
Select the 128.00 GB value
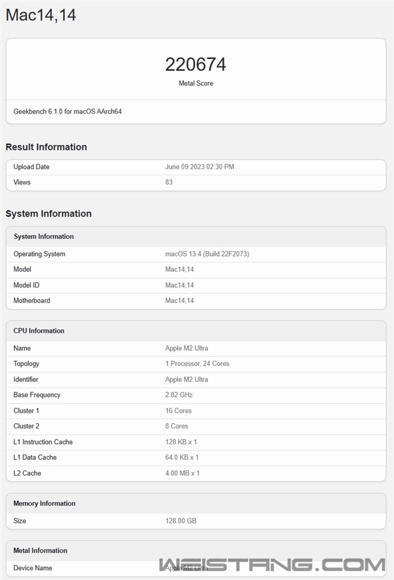click(x=181, y=521)
